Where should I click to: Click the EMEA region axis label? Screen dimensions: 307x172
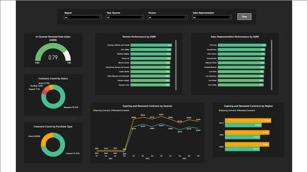click(x=221, y=147)
